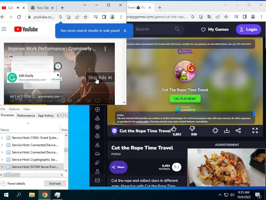Open the compass explore icon in CrazyGames sidebar

click(x=97, y=109)
